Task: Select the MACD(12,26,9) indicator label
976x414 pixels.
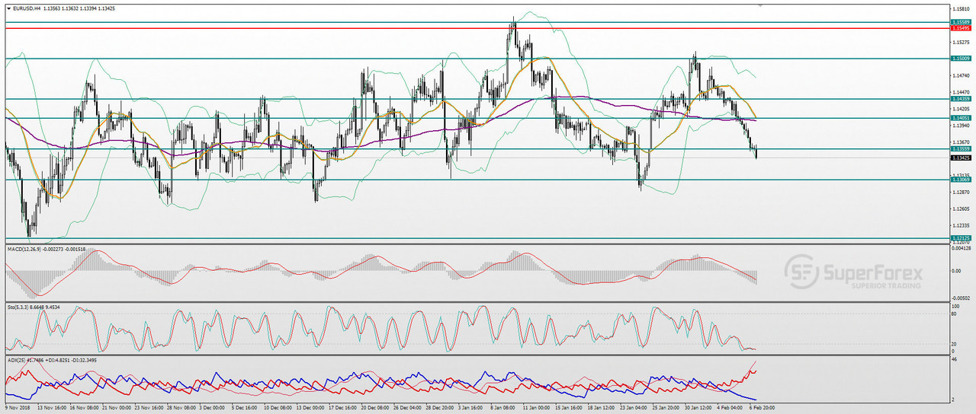Action: click(x=25, y=249)
